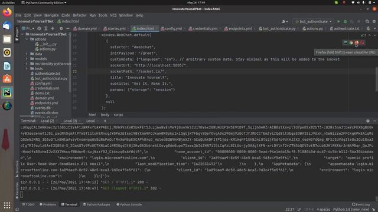Viewport: 378px width, 212px height.
Task: Open Firefox from Ubuntu dock
Action: (7, 12)
